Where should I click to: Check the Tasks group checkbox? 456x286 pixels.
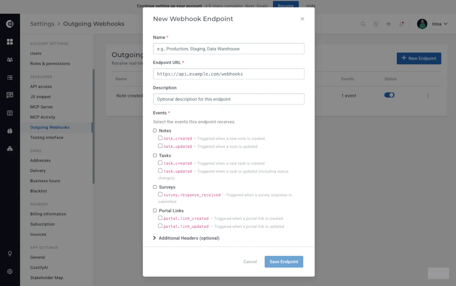pyautogui.click(x=155, y=155)
